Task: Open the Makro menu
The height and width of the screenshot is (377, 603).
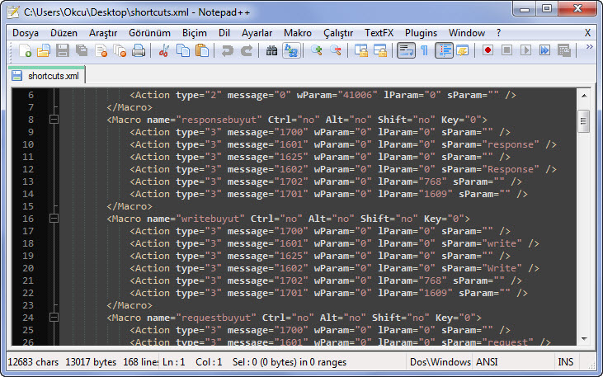Action: point(298,33)
